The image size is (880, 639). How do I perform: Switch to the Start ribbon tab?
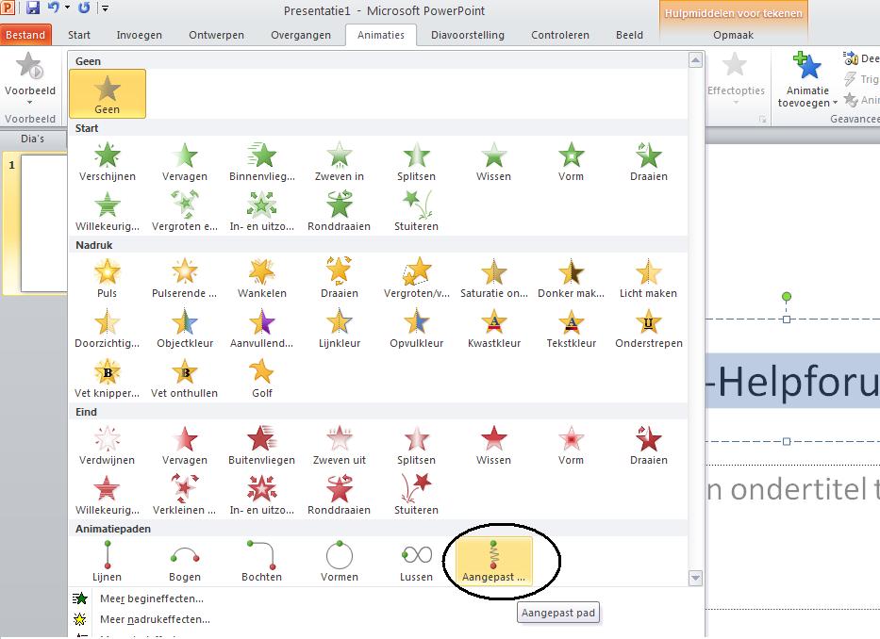[x=79, y=35]
